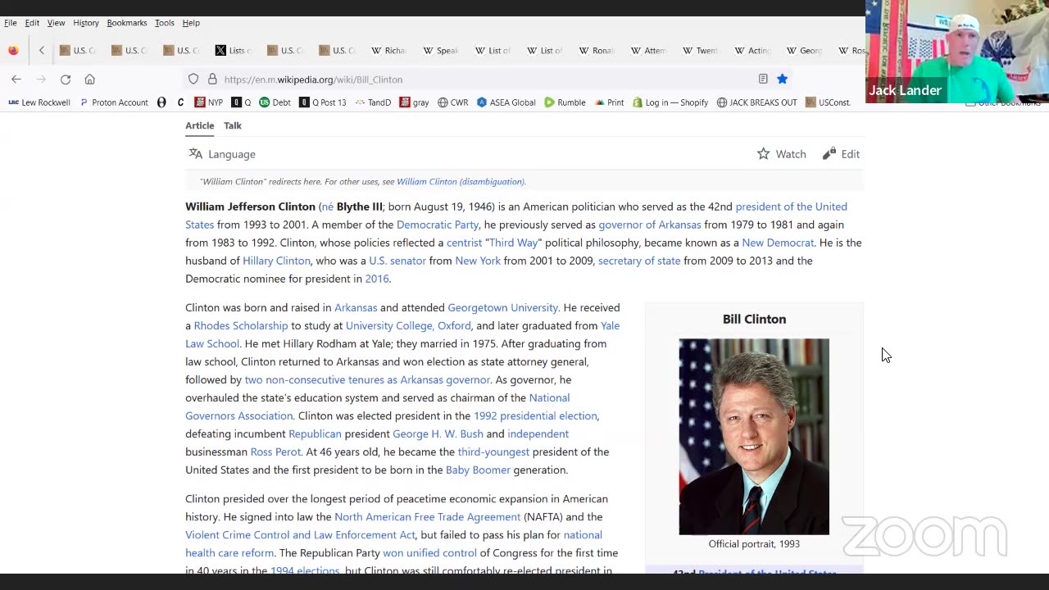The height and width of the screenshot is (590, 1049).
Task: Switch to the X 'Lists' tab
Action: tap(234, 50)
